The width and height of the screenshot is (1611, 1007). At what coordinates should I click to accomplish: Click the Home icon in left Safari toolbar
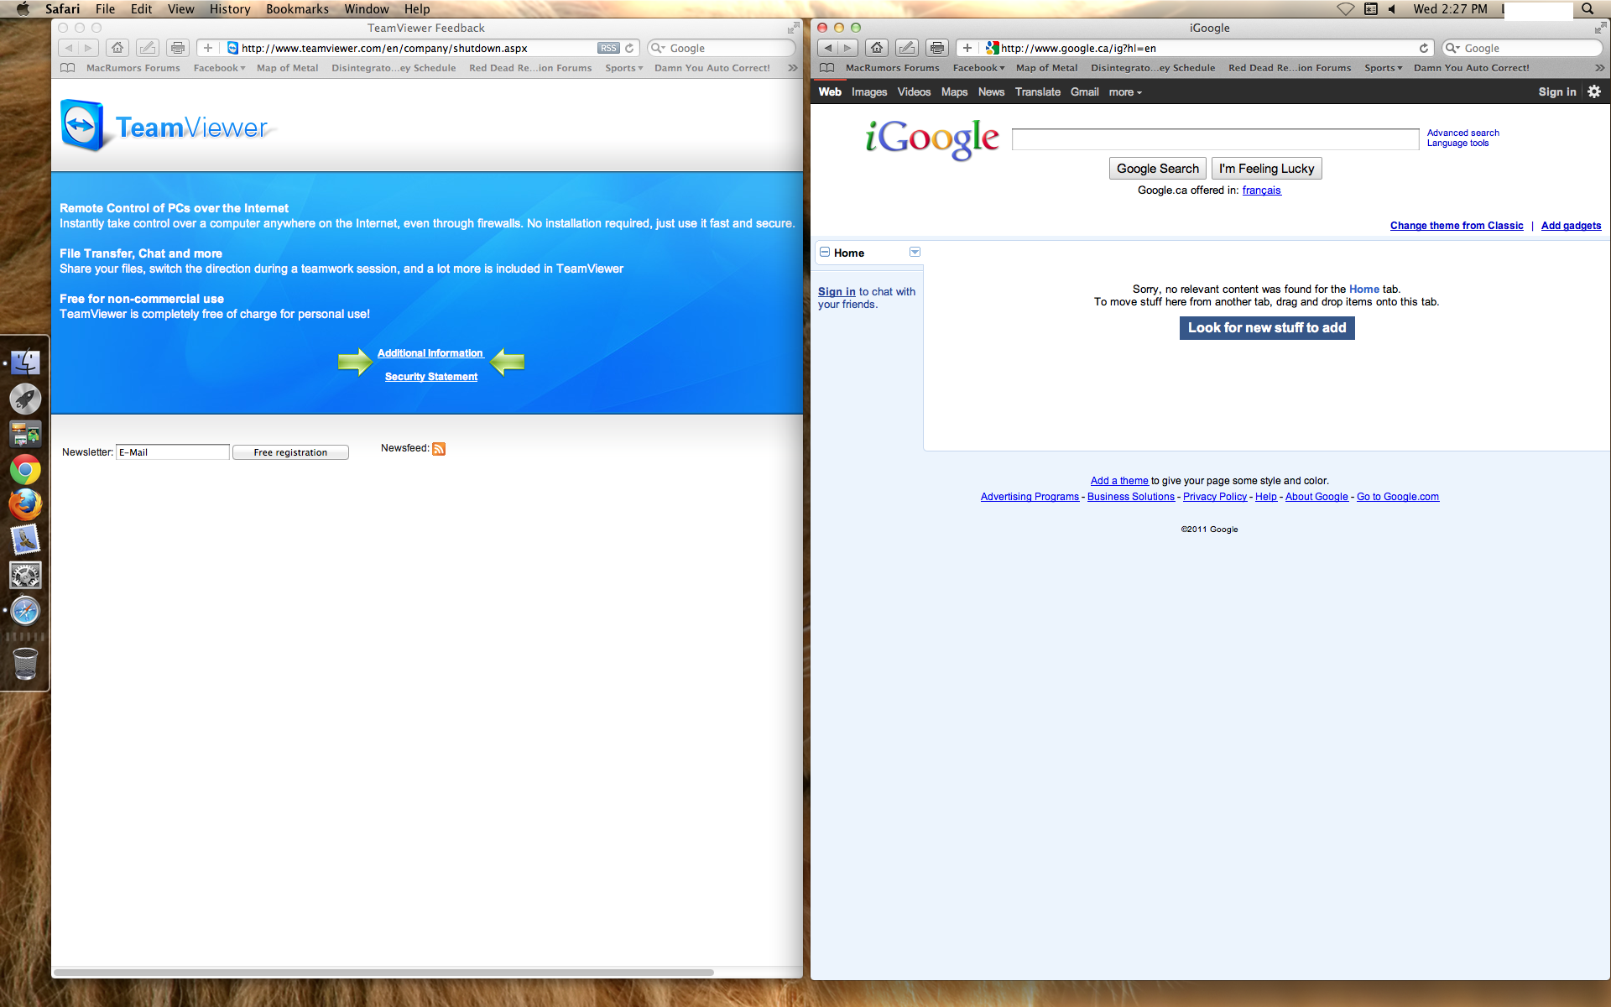click(117, 48)
